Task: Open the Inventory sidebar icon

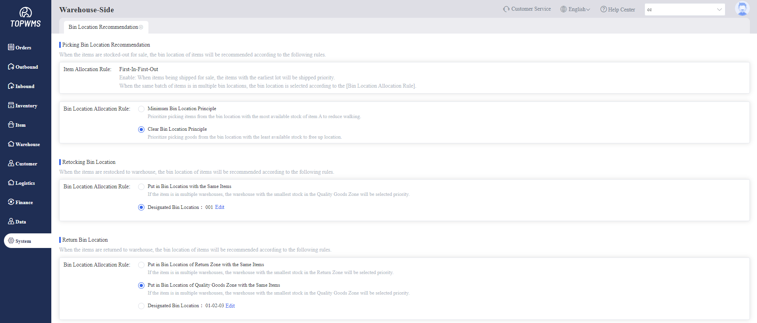Action: coord(11,105)
